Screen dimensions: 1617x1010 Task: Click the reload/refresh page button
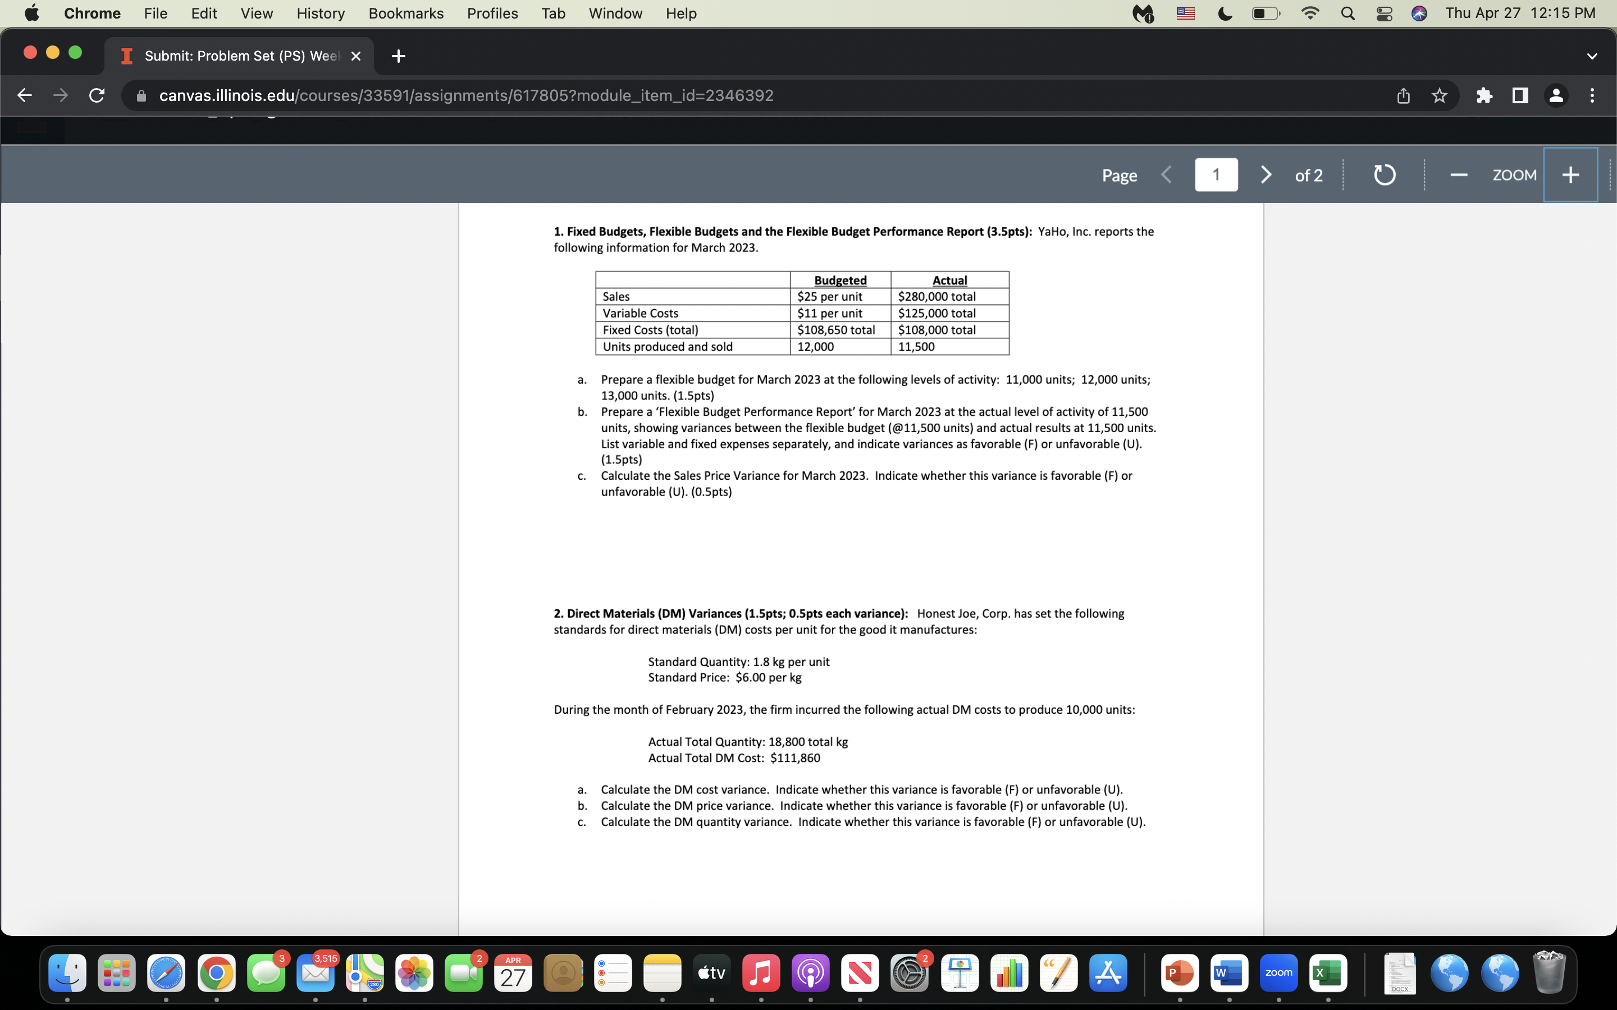coord(98,94)
